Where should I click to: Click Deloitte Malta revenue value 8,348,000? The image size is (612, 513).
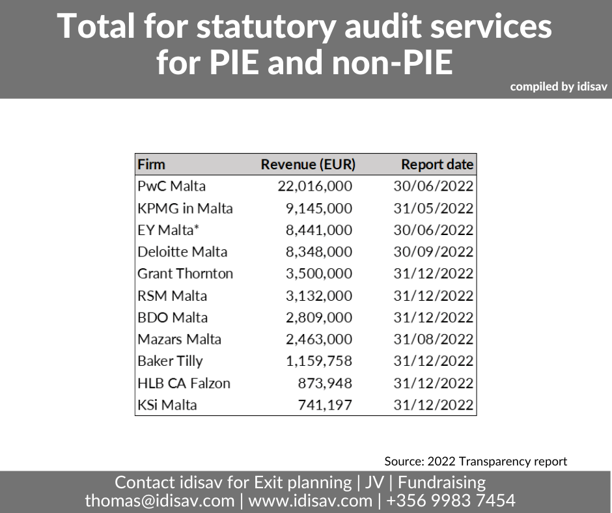coord(316,252)
